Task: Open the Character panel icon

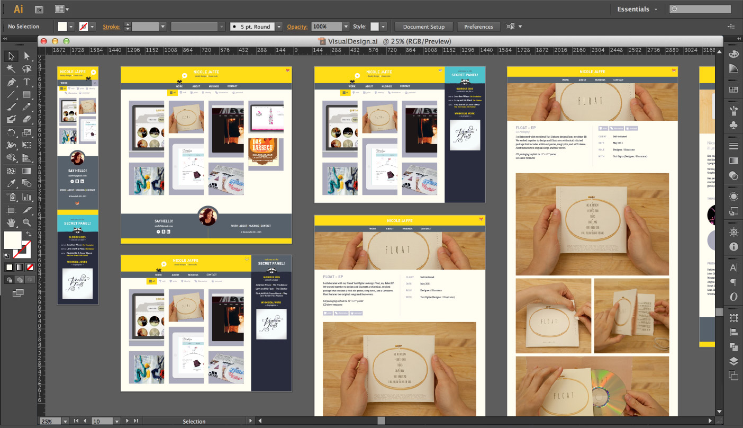Action: tap(733, 268)
